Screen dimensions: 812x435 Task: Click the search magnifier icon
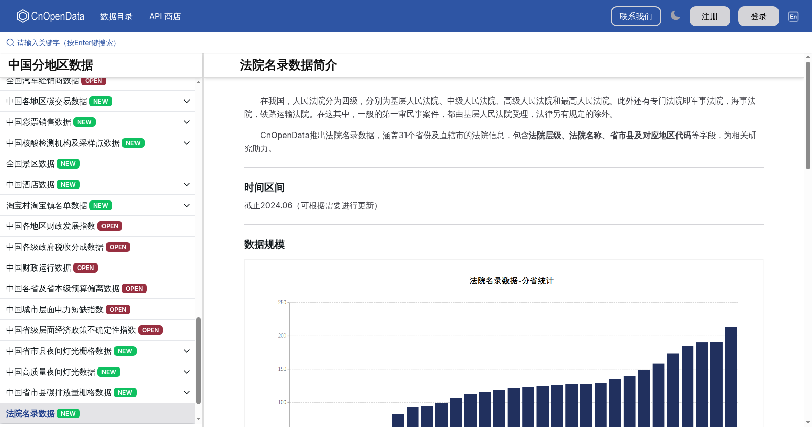click(x=10, y=43)
